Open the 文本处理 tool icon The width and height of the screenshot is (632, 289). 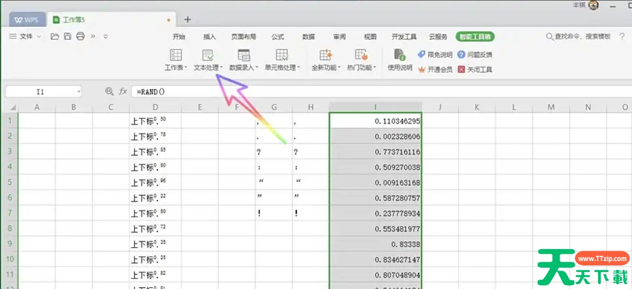[x=208, y=55]
